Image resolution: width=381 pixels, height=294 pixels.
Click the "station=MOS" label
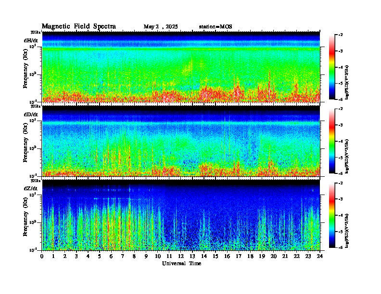tap(216, 27)
